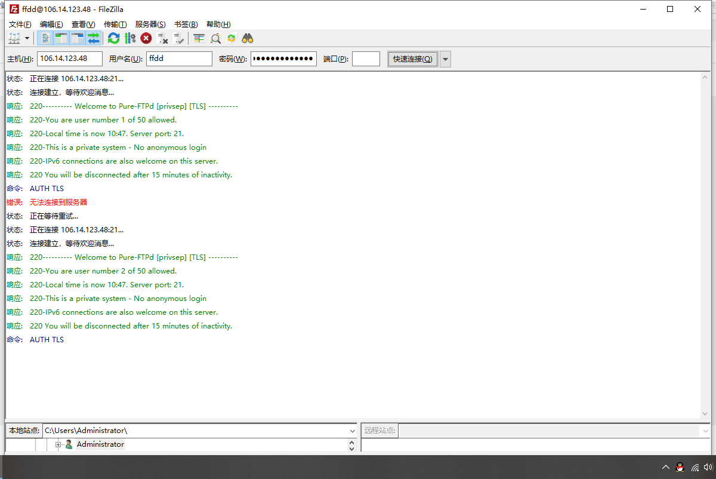Expand the Administrator tree node
This screenshot has height=479, width=716.
[58, 444]
